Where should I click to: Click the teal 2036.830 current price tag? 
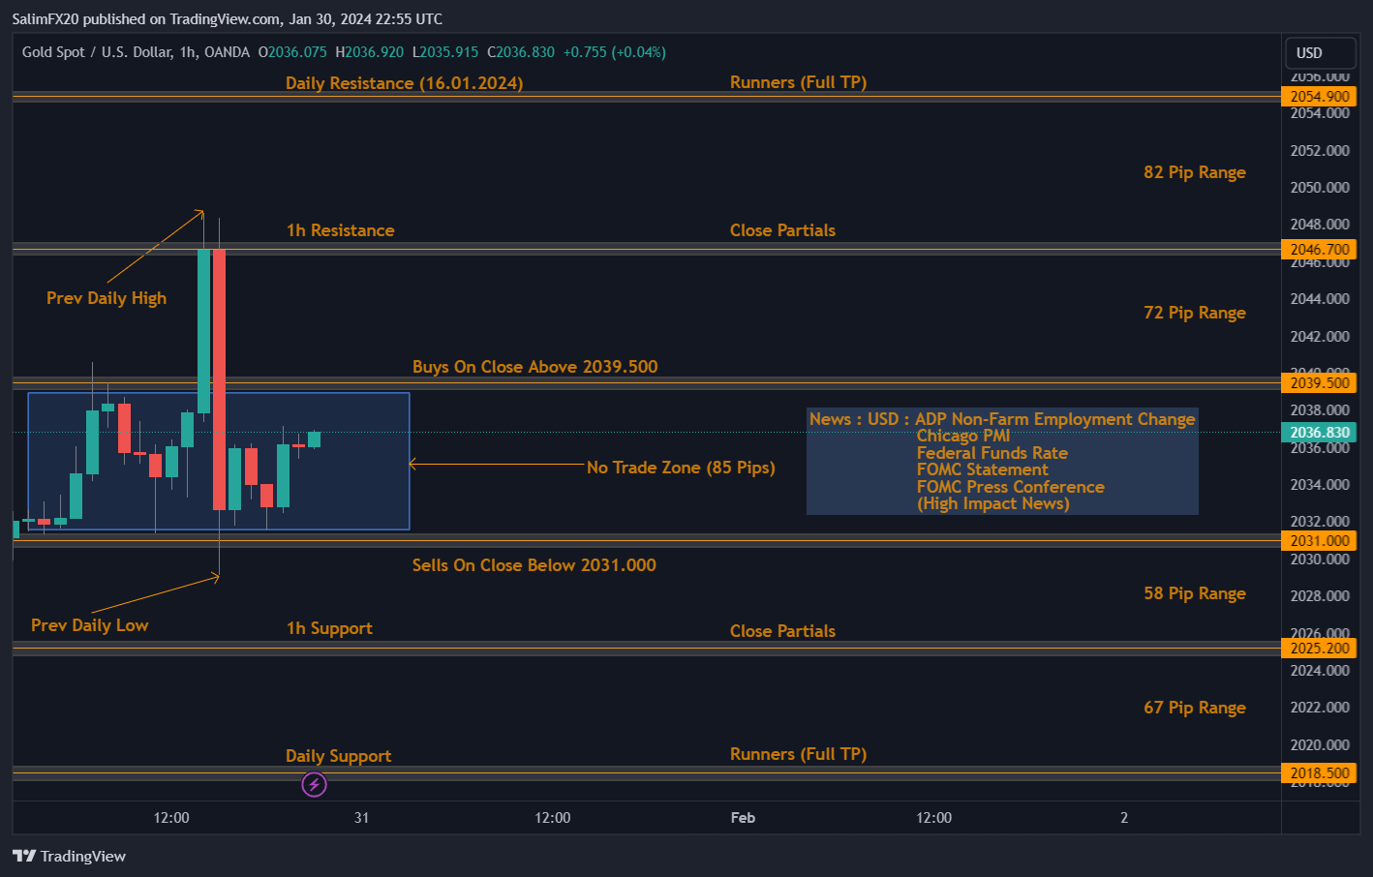click(1319, 432)
